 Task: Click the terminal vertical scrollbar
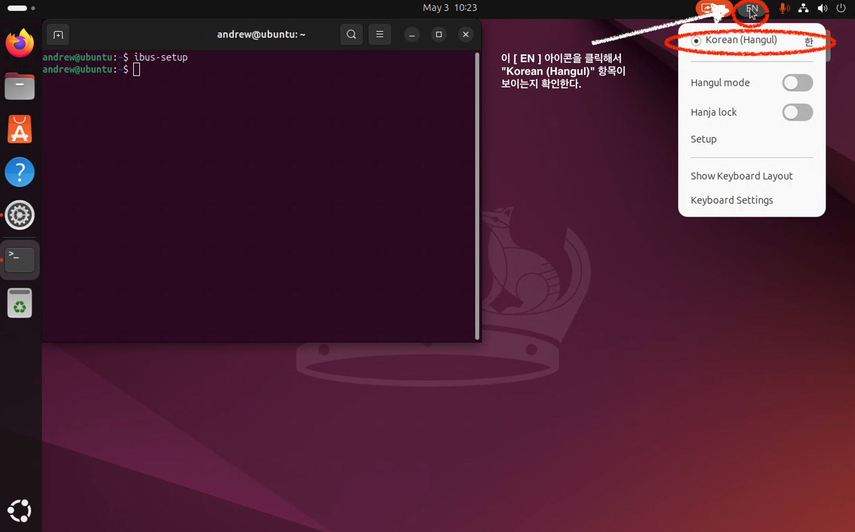(x=477, y=195)
